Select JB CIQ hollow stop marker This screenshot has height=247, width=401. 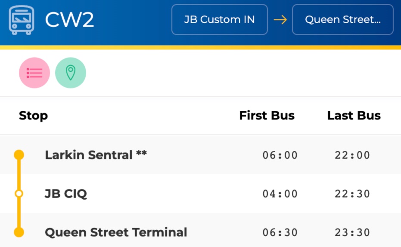point(19,194)
